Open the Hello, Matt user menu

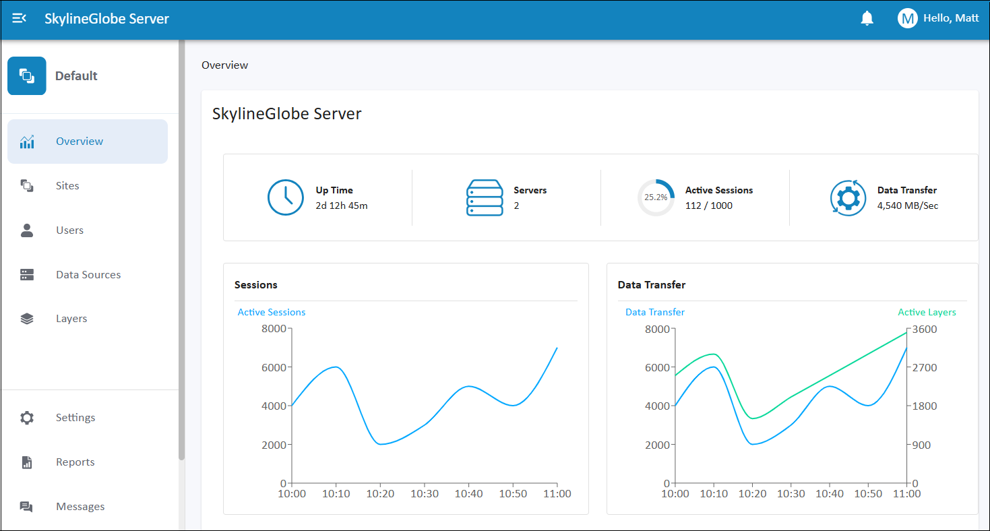point(950,18)
